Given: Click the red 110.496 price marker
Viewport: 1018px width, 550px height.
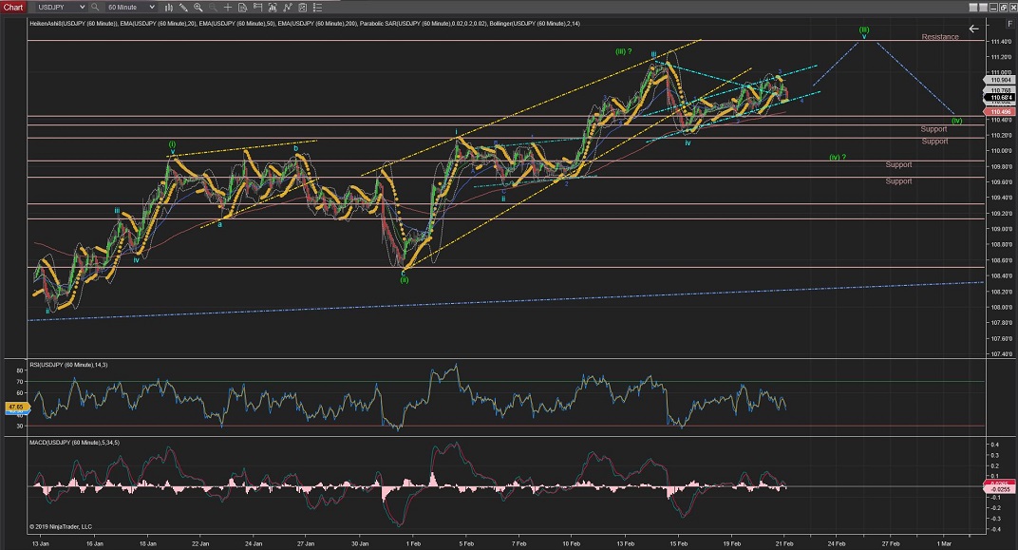Looking at the screenshot, I should click(1001, 111).
